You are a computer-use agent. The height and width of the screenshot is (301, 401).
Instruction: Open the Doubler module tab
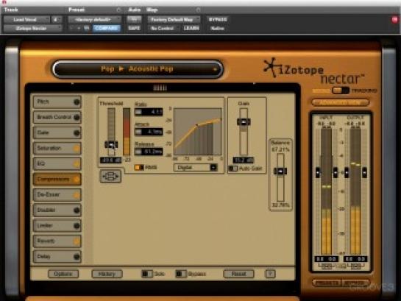coord(57,210)
